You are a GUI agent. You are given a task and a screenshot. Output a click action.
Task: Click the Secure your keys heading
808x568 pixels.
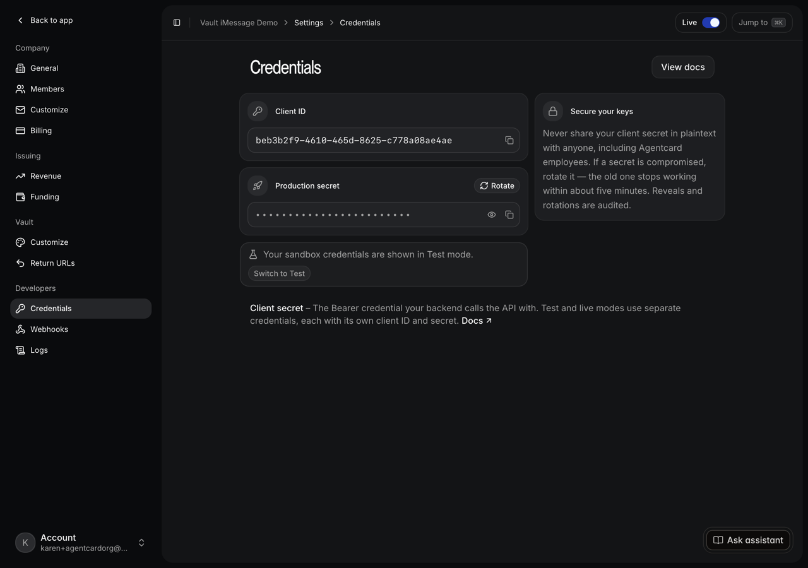[x=602, y=111]
